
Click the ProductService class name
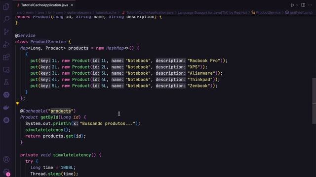48,42
